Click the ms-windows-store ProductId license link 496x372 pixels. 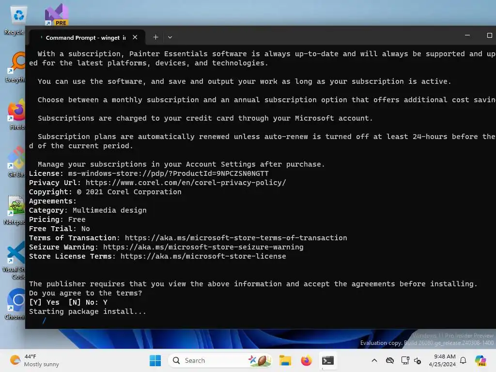pyautogui.click(x=168, y=174)
